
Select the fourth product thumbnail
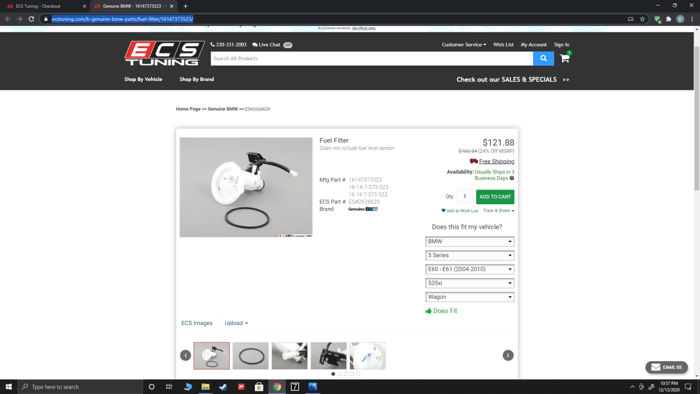329,356
